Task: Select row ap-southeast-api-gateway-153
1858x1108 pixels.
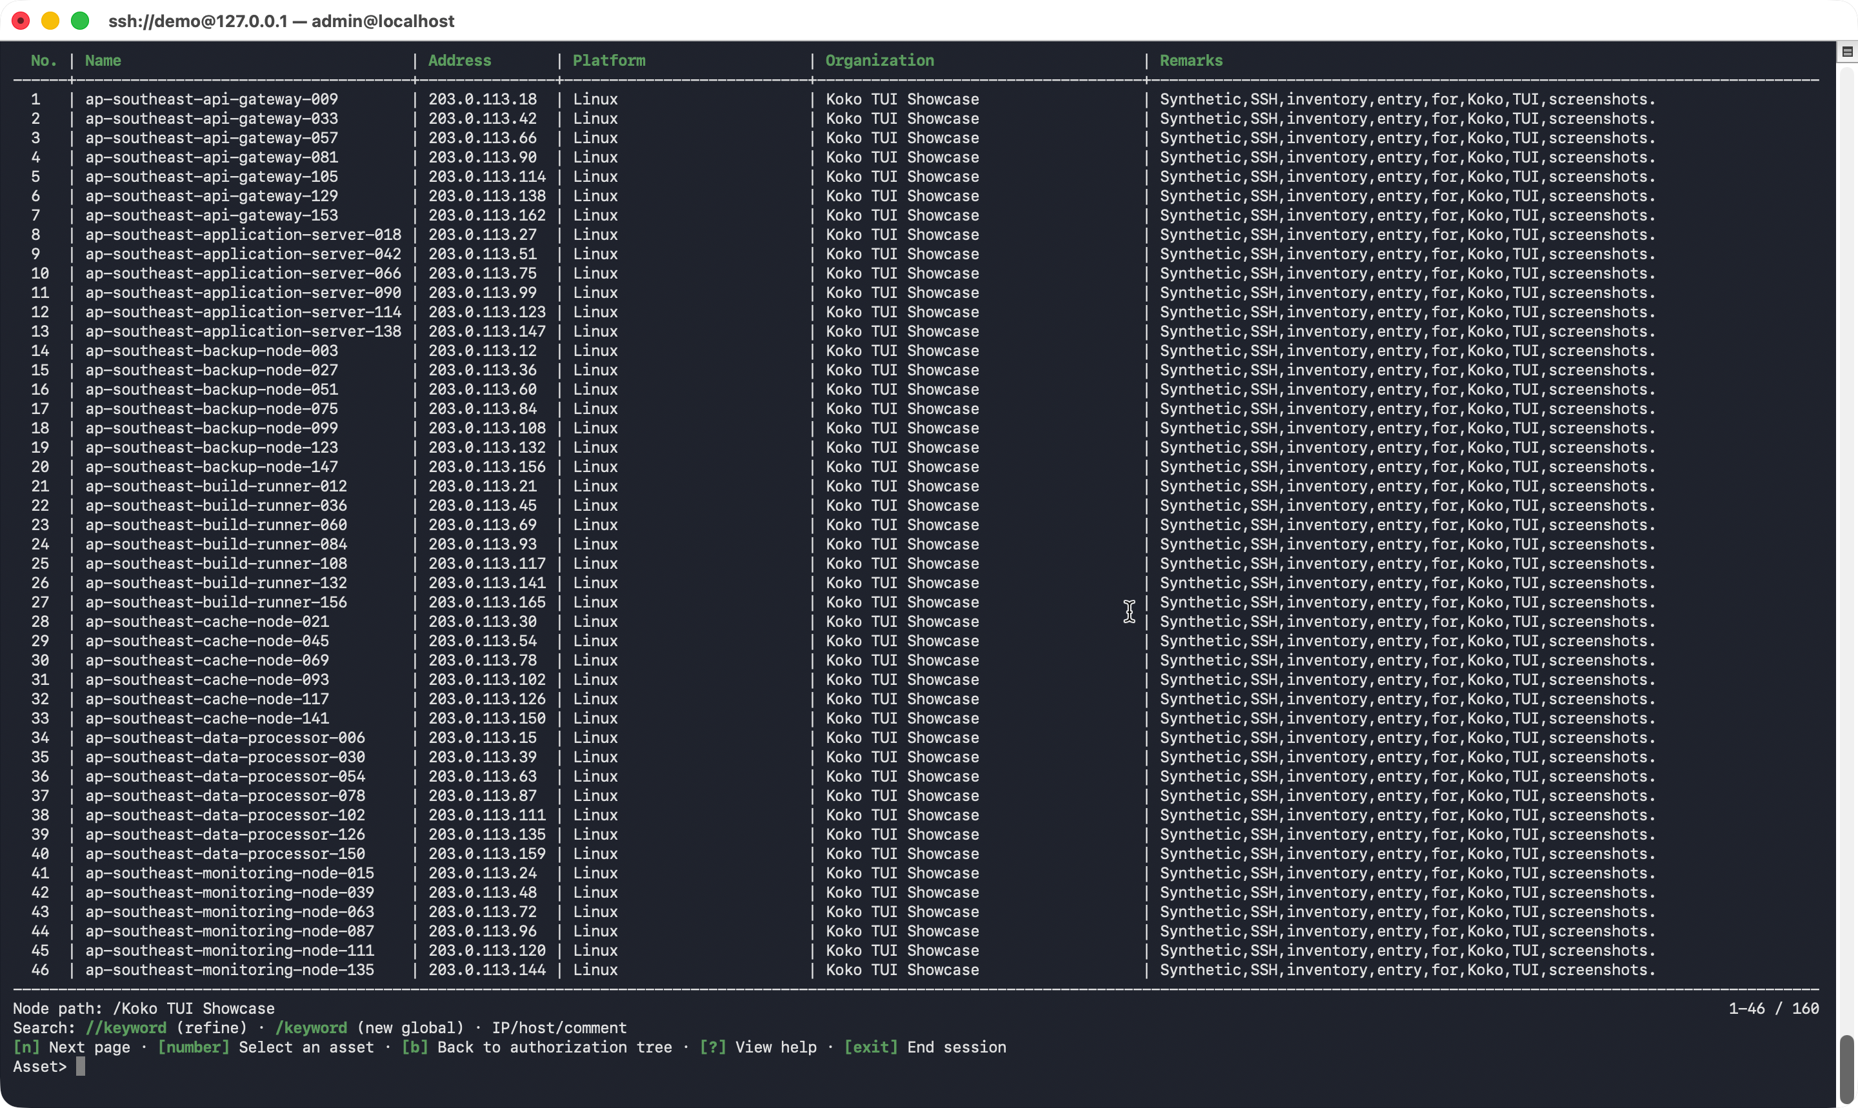Action: click(x=915, y=215)
